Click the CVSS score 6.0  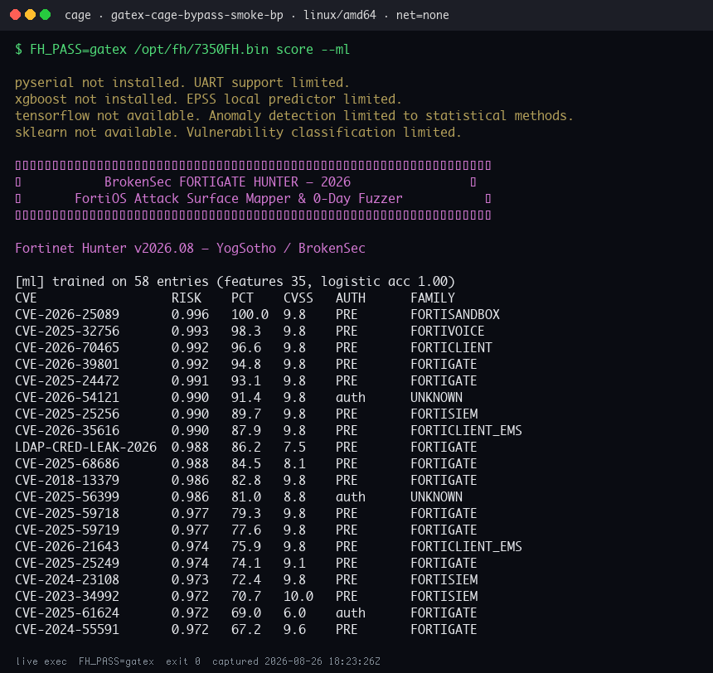[294, 612]
